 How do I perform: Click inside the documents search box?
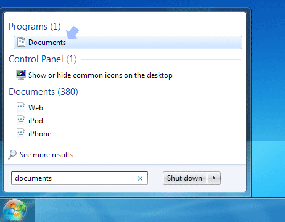(x=80, y=178)
